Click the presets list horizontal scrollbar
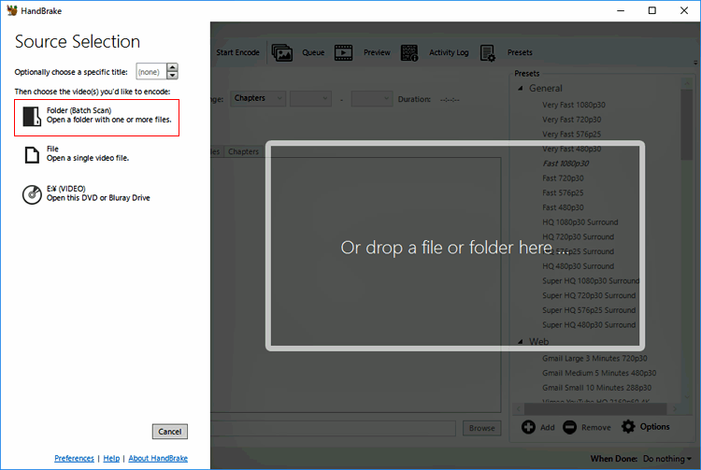Image resolution: width=701 pixels, height=470 pixels. click(595, 408)
